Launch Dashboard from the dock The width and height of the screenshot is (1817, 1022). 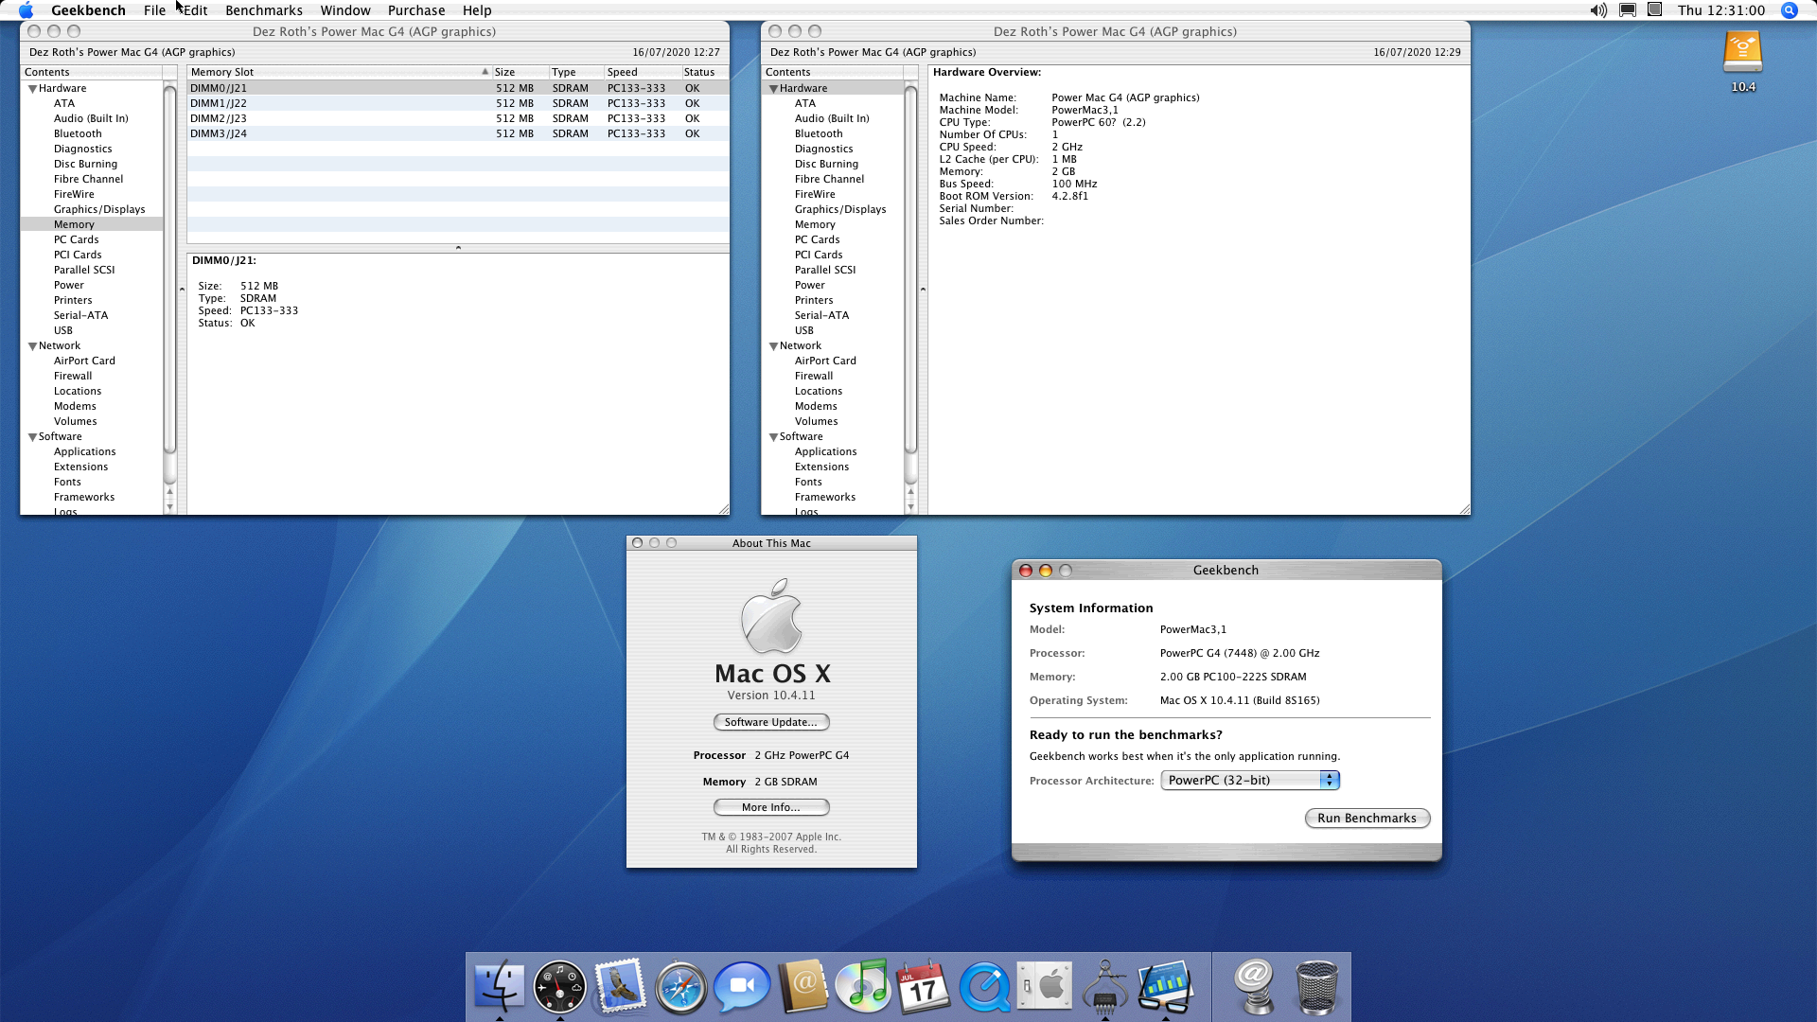(x=559, y=986)
